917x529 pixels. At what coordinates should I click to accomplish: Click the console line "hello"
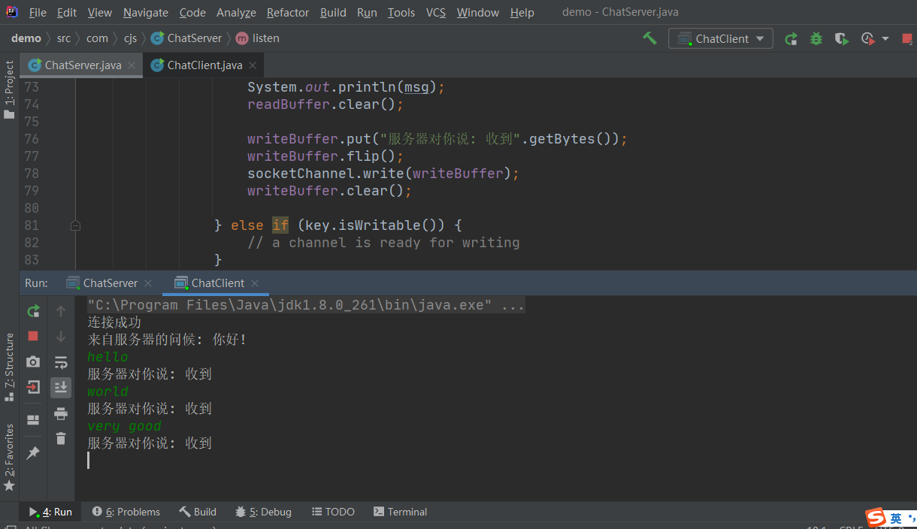click(x=107, y=357)
